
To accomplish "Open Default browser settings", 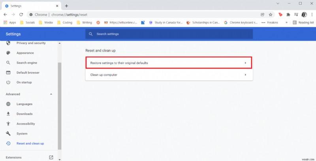I will pos(28,73).
